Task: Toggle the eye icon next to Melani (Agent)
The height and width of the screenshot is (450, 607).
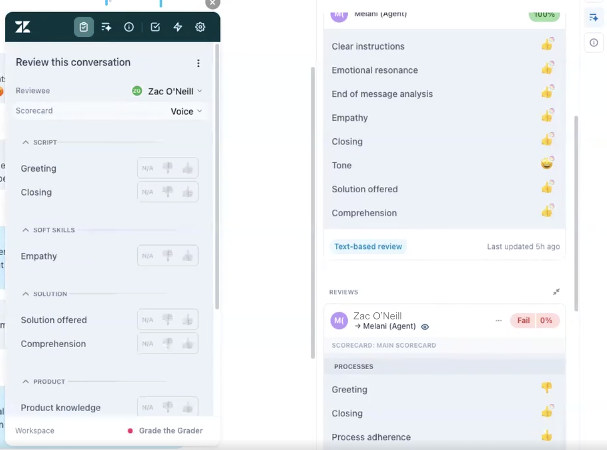Action: (425, 327)
